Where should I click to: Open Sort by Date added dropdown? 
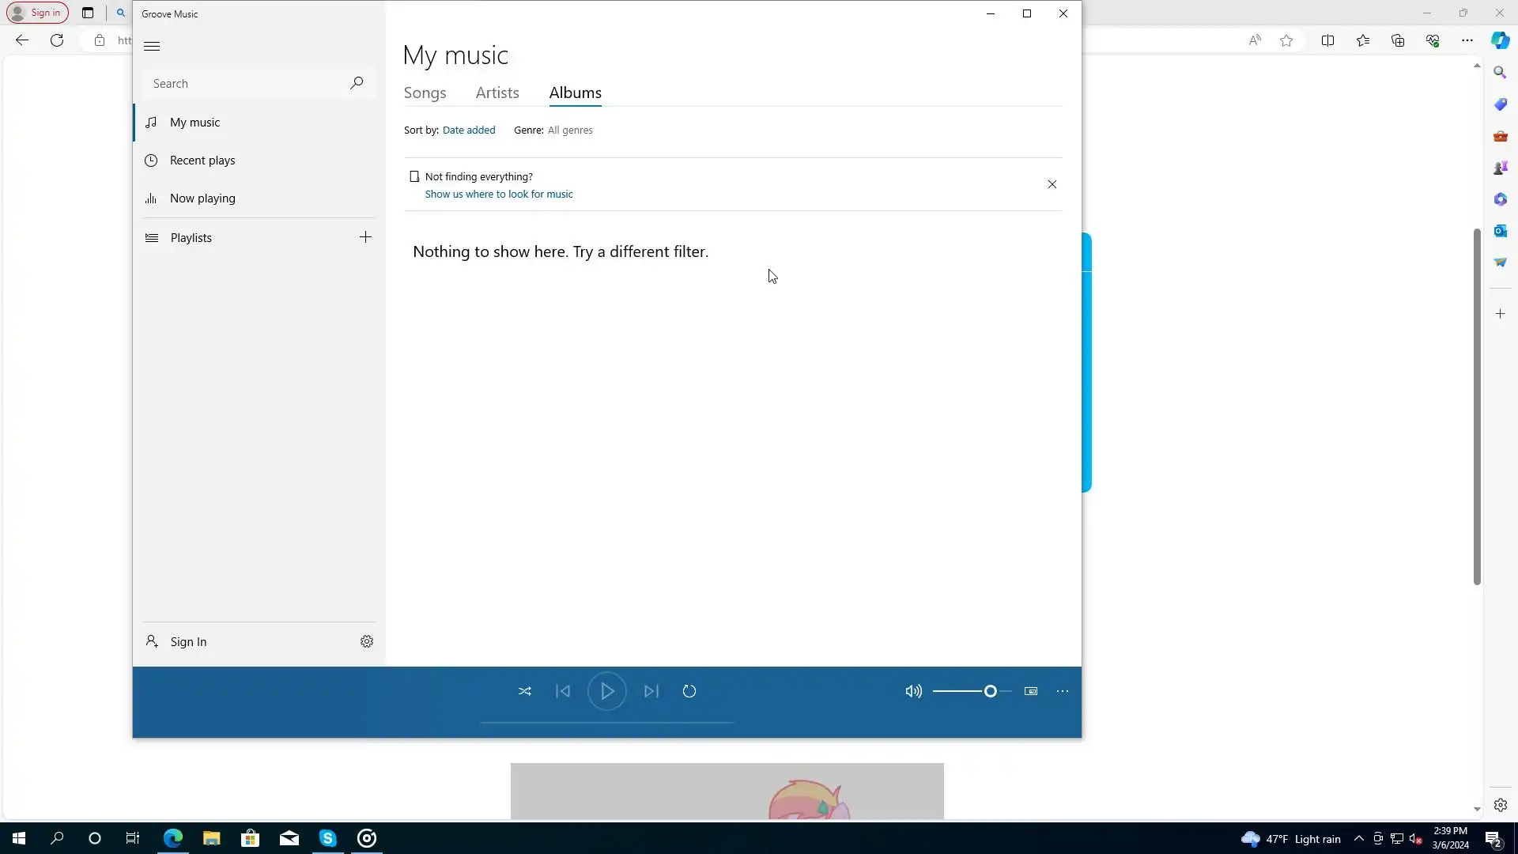469,130
